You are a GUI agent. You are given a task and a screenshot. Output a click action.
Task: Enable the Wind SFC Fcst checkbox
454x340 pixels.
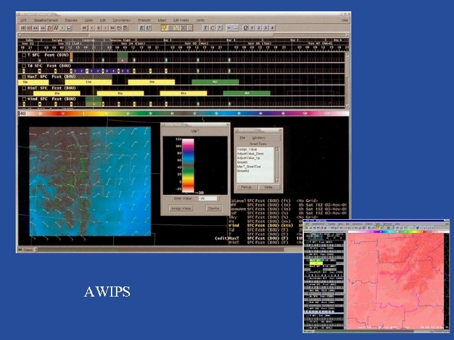click(x=24, y=99)
